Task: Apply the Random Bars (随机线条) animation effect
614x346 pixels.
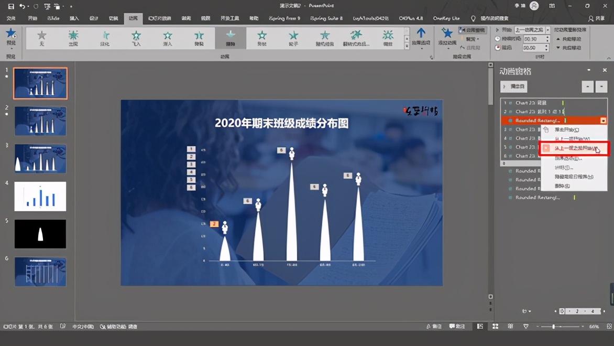Action: [x=325, y=38]
